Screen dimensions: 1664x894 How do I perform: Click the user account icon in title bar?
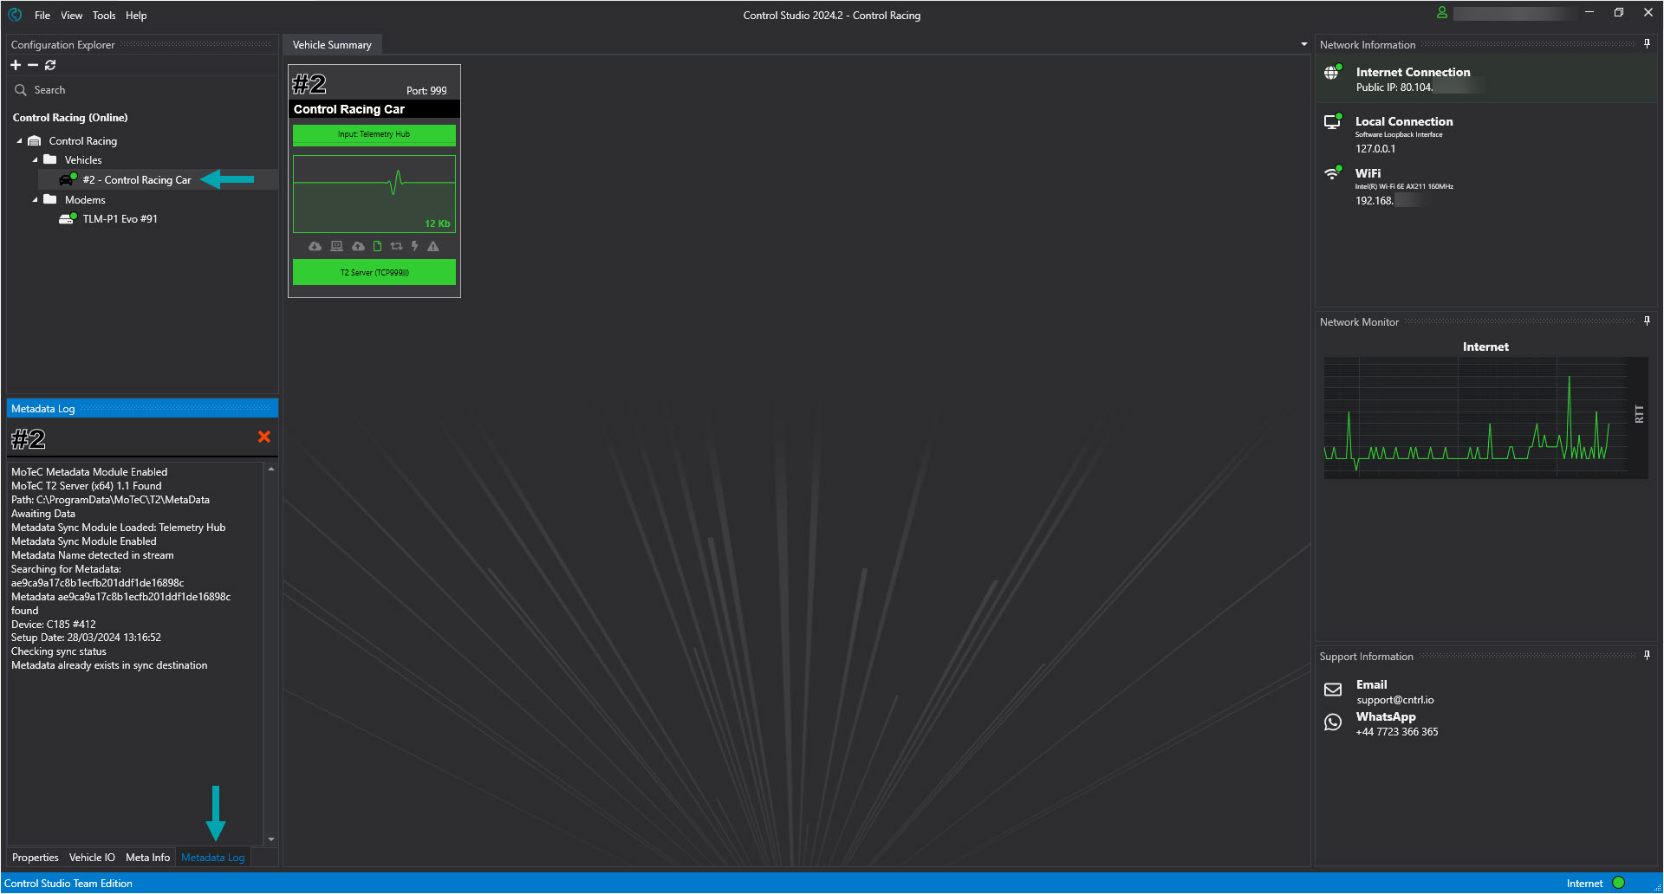click(x=1442, y=13)
